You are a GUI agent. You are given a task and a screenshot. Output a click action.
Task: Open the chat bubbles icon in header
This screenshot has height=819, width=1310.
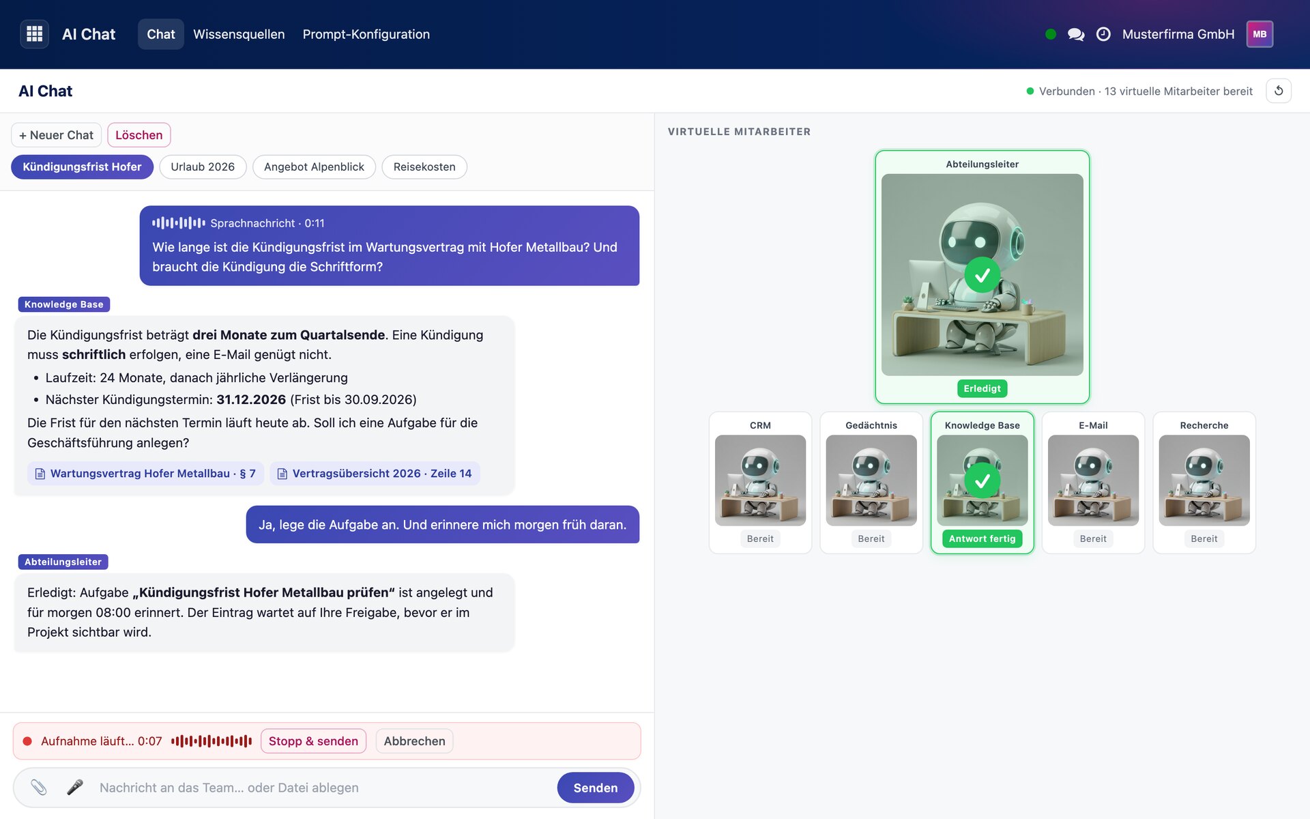click(1076, 34)
